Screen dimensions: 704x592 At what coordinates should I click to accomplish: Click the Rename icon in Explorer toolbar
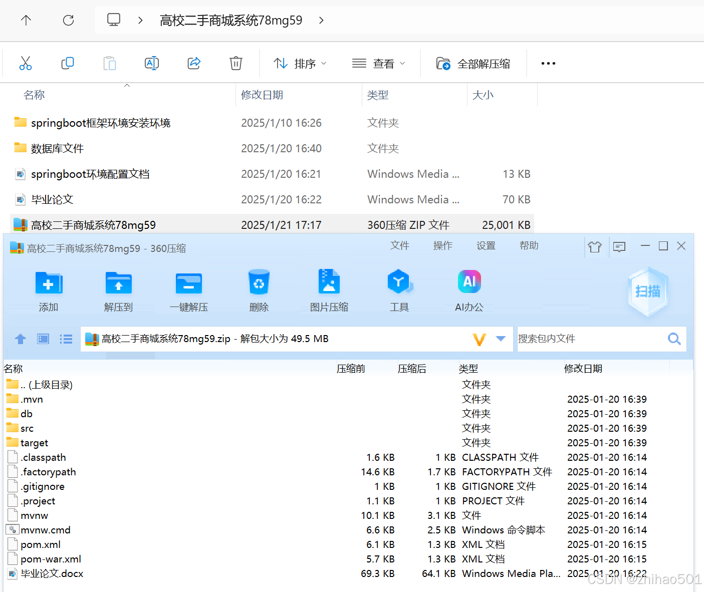152,63
